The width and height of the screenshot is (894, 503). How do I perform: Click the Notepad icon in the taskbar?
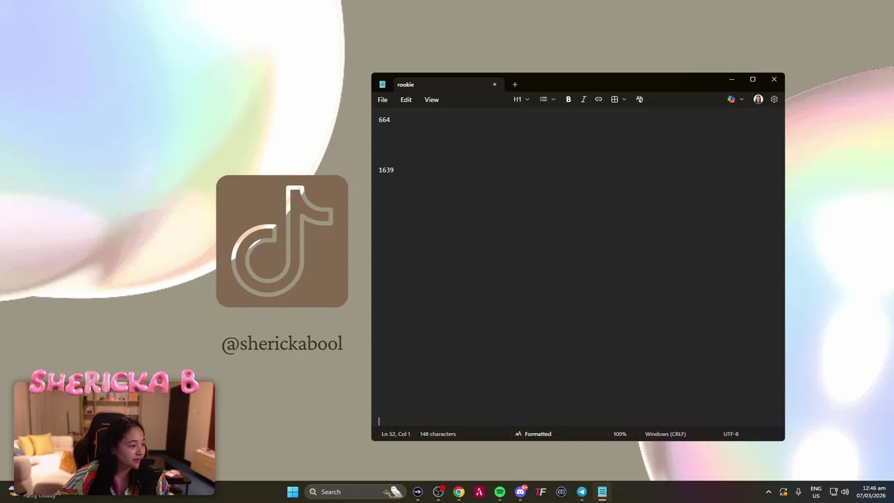[x=602, y=492]
